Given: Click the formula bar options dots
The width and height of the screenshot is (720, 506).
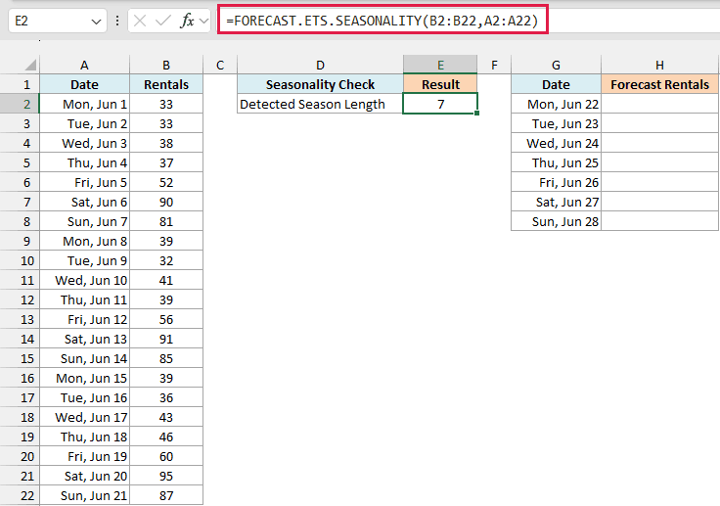Looking at the screenshot, I should [x=117, y=21].
